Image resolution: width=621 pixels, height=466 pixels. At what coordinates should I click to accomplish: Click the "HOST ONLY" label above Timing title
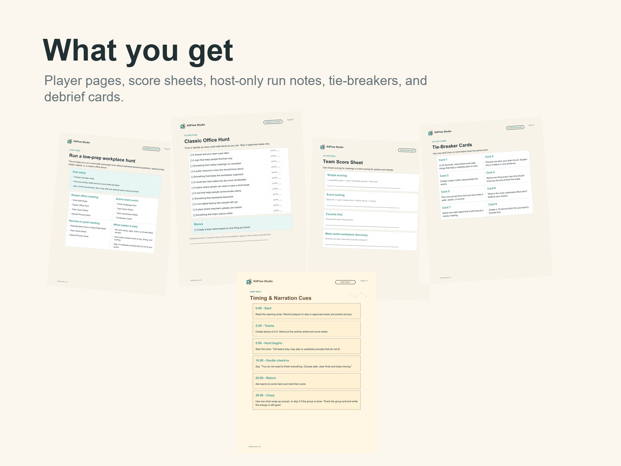[x=255, y=292]
